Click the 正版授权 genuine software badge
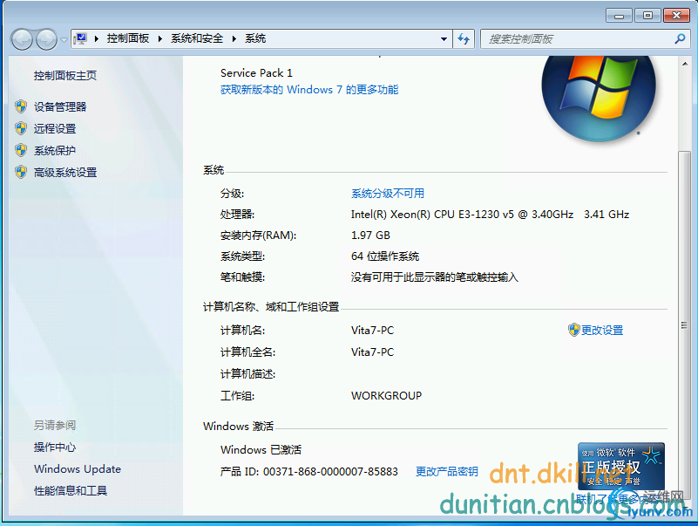Viewport: 698px width, 526px height. [621, 467]
